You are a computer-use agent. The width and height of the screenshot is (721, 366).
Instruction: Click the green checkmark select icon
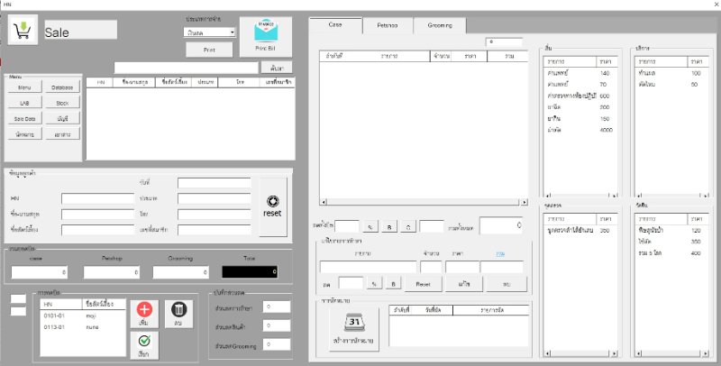point(144,343)
